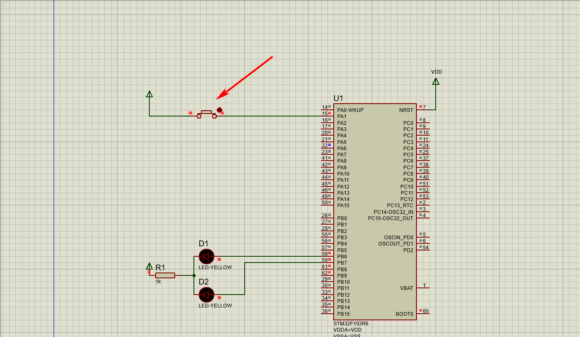The height and width of the screenshot is (337, 580).
Task: Click the PA10 pin label
Action: pos(343,174)
